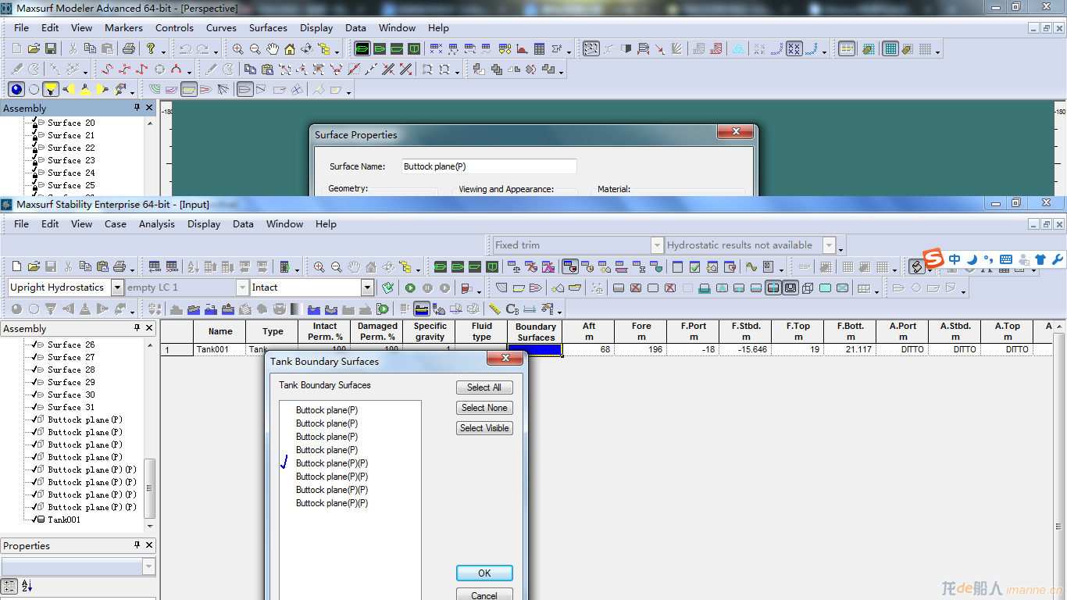Select Pan hand tool in Modeler toolbar
The width and height of the screenshot is (1067, 600).
(x=272, y=48)
